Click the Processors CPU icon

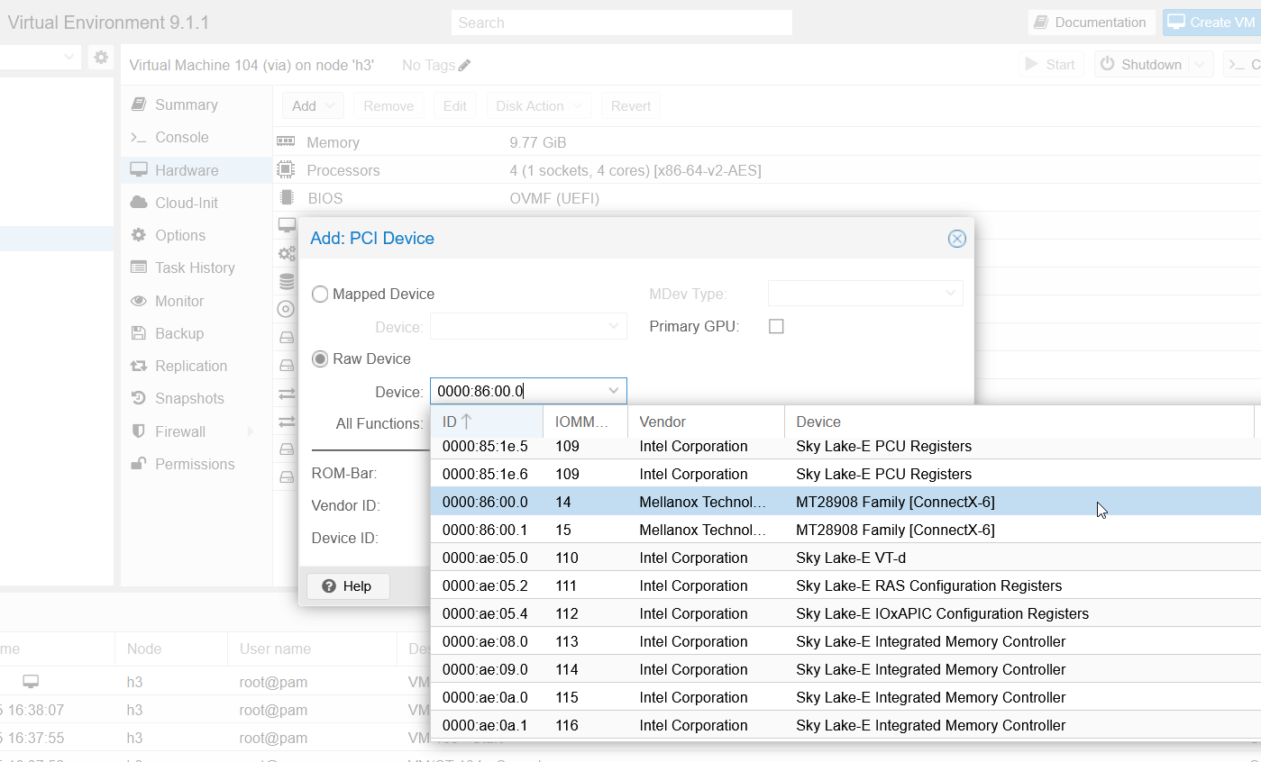point(286,169)
